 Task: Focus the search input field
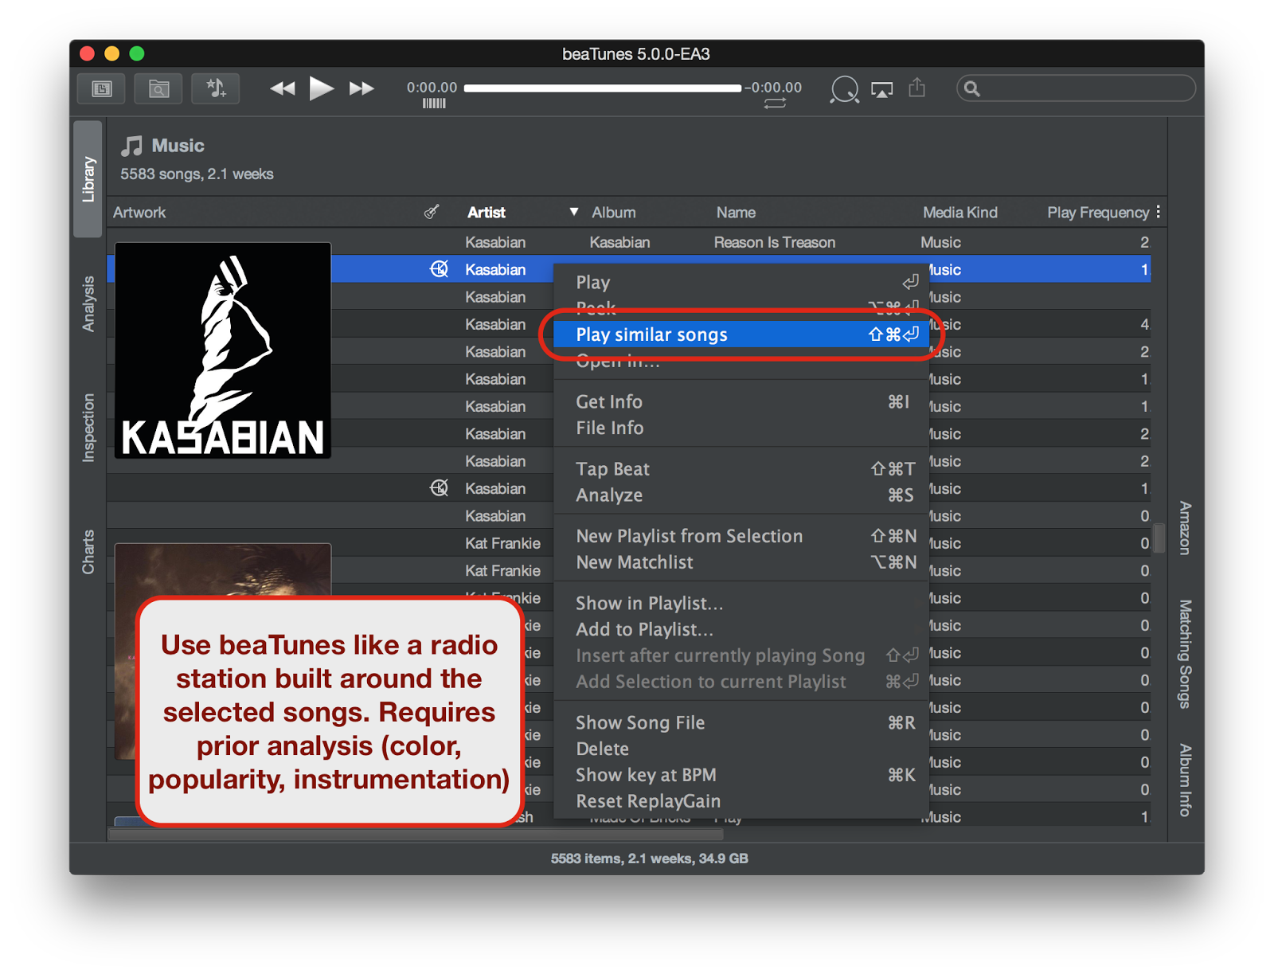pyautogui.click(x=1076, y=88)
